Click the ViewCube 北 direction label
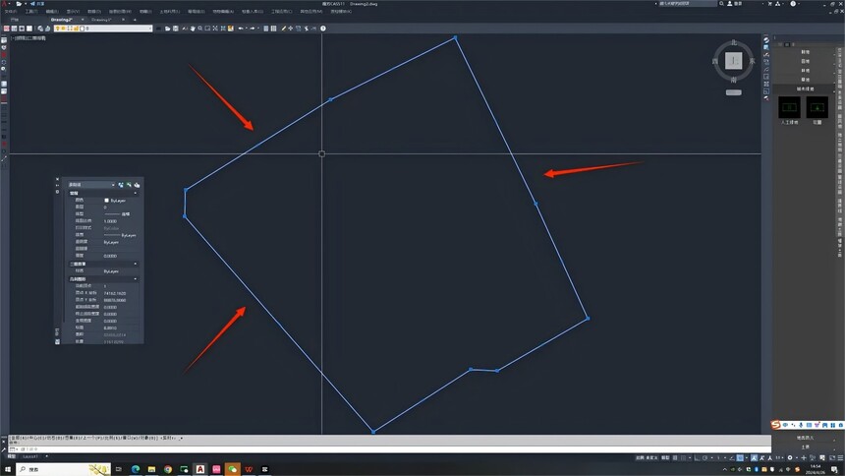 tap(733, 42)
